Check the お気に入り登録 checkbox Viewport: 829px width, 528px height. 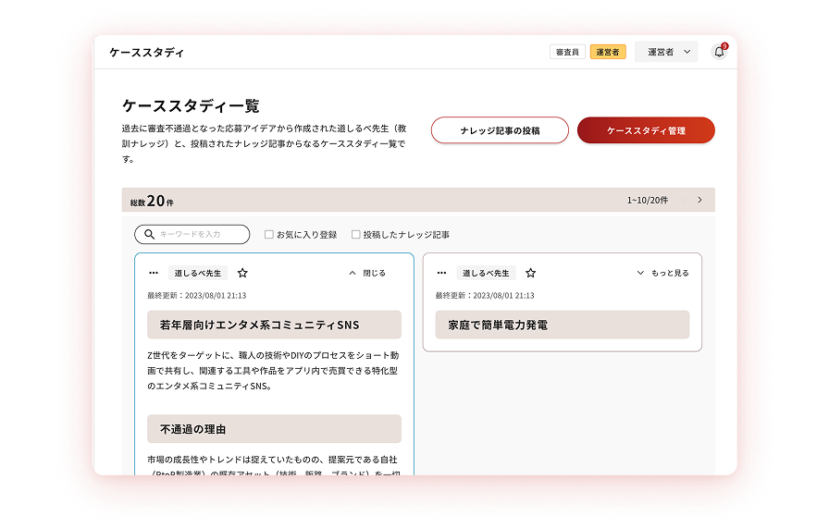pos(268,234)
